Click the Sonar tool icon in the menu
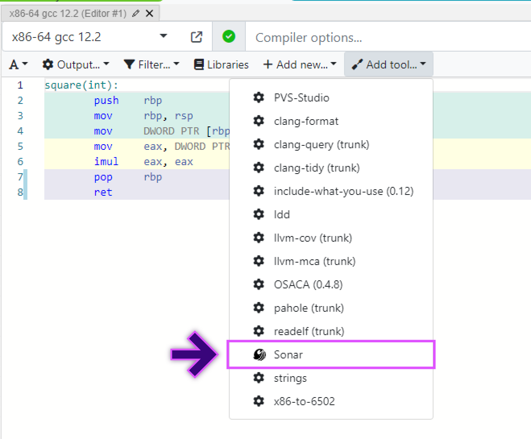This screenshot has height=439, width=531. [259, 355]
